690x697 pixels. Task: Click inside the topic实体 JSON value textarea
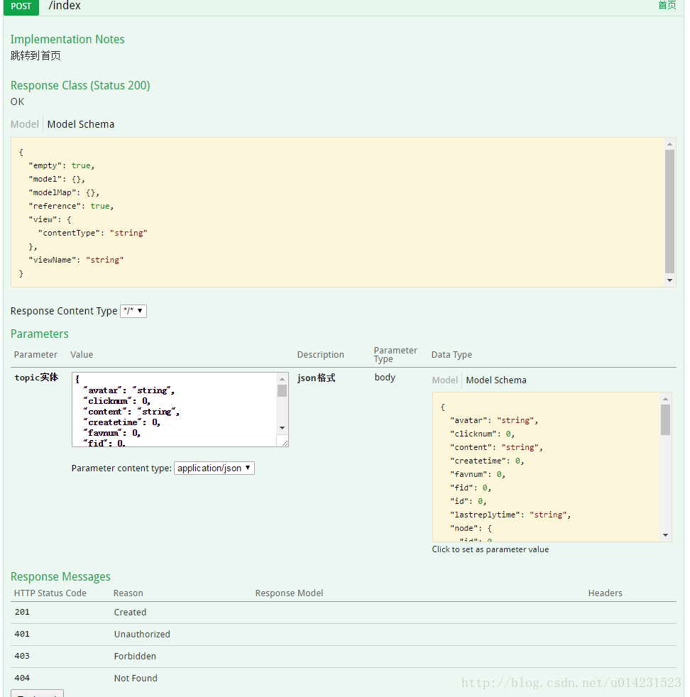tap(175, 410)
